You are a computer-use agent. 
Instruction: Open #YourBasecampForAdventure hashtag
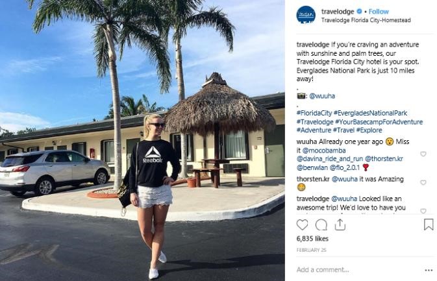click(379, 122)
